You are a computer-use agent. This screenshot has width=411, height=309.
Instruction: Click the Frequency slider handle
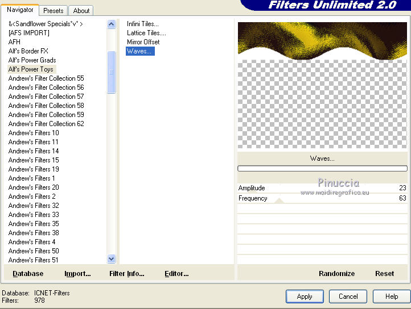tap(279, 201)
